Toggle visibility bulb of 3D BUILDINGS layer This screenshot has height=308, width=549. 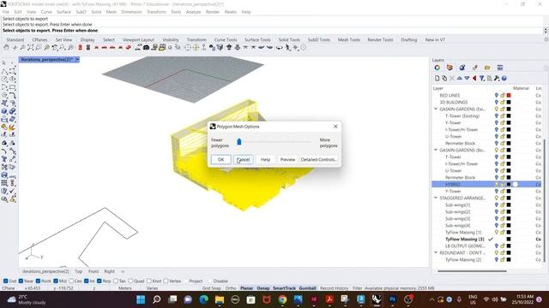coord(496,103)
